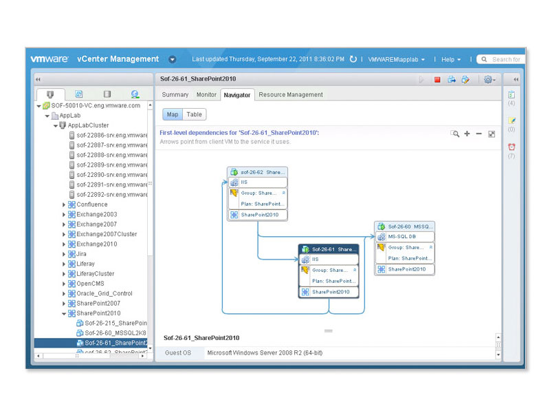This screenshot has width=550, height=413.
Task: Click the migrate VM toolbar icon
Action: point(452,80)
